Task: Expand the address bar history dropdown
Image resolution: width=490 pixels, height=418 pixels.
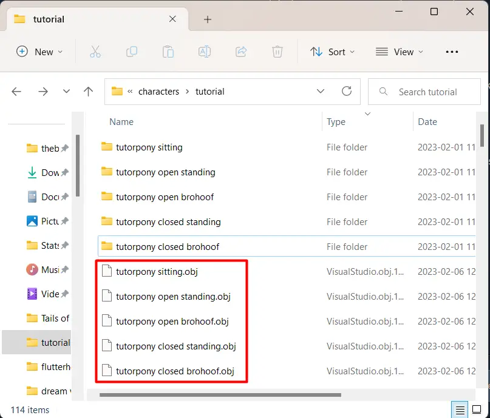Action: click(321, 92)
